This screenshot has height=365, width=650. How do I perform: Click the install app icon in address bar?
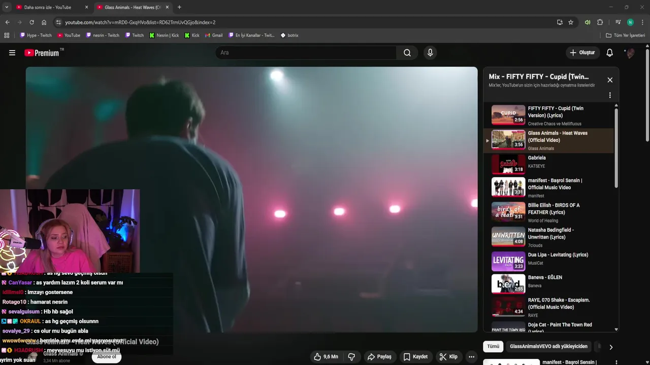click(560, 22)
